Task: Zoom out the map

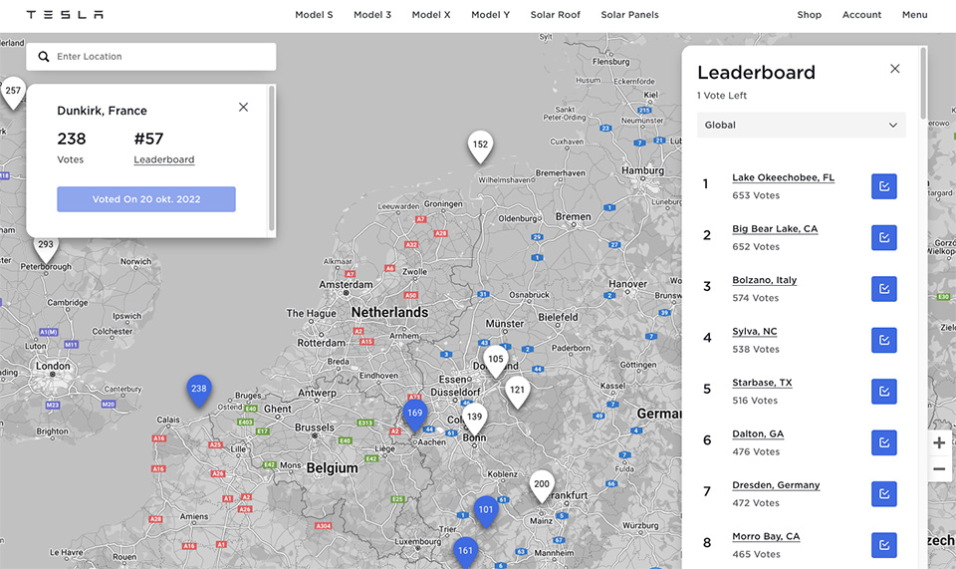Action: pyautogui.click(x=939, y=469)
